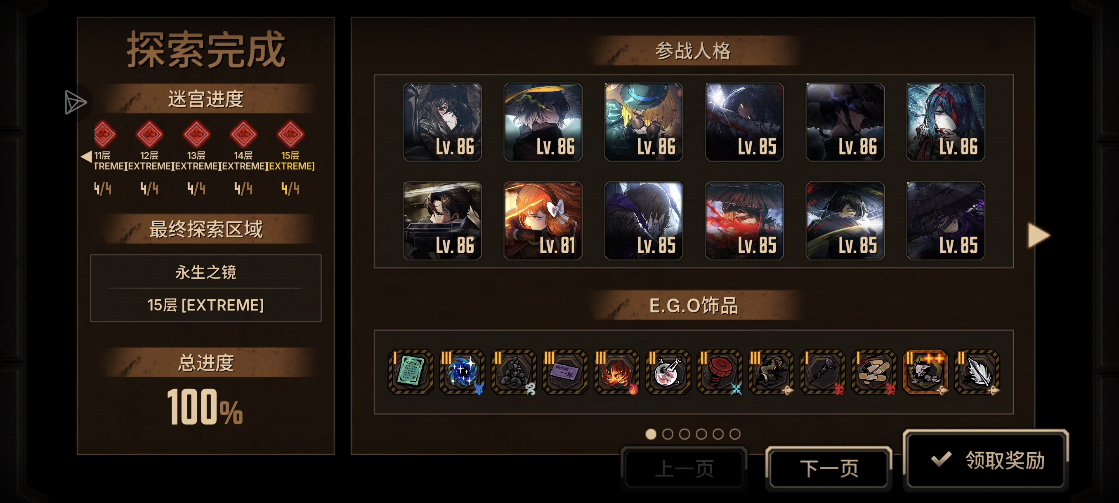1119x503 pixels.
Task: Go to the last page dot
Action: click(x=734, y=434)
